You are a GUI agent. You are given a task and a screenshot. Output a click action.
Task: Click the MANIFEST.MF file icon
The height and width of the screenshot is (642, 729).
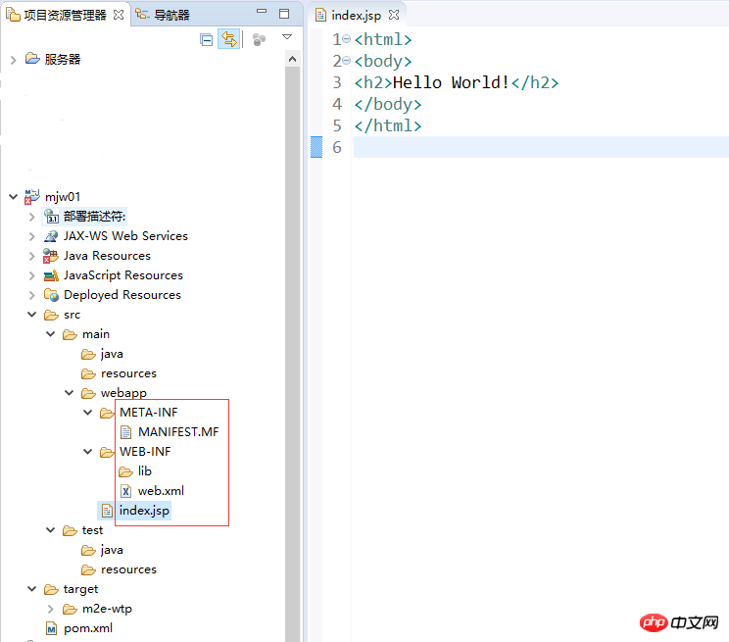[x=125, y=432]
